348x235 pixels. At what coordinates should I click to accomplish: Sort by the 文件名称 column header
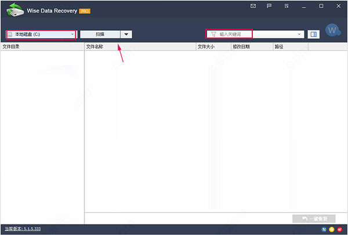[140, 46]
